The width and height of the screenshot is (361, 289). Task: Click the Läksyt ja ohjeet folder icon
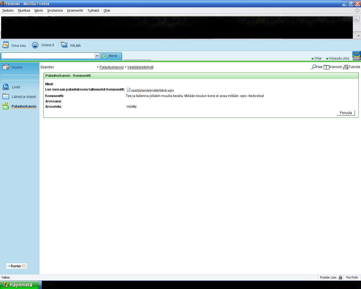click(6, 97)
